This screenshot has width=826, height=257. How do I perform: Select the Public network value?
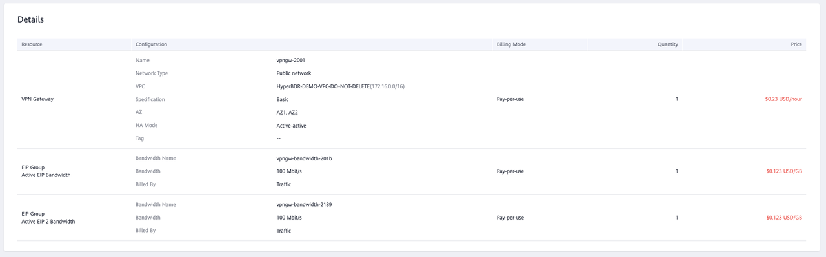pyautogui.click(x=294, y=73)
